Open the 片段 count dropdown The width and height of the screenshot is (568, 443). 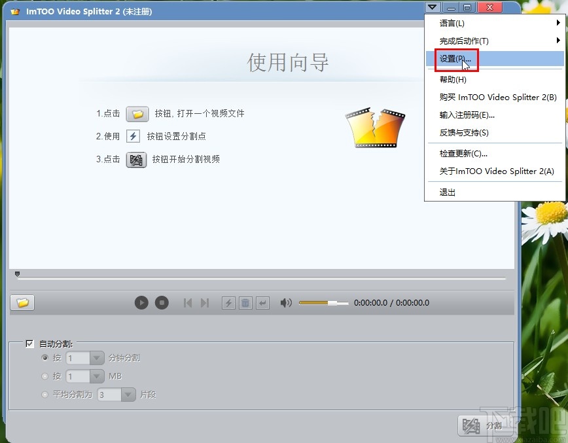(x=128, y=395)
